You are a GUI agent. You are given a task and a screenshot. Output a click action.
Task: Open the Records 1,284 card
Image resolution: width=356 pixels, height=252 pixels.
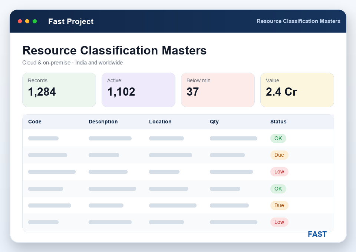(59, 90)
